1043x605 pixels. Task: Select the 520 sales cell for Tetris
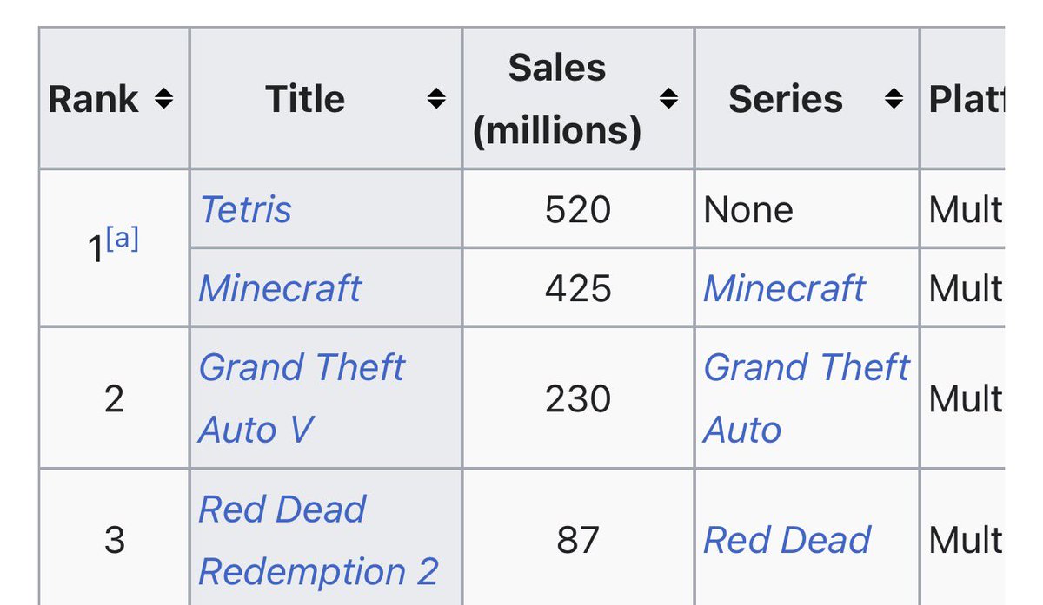click(578, 209)
